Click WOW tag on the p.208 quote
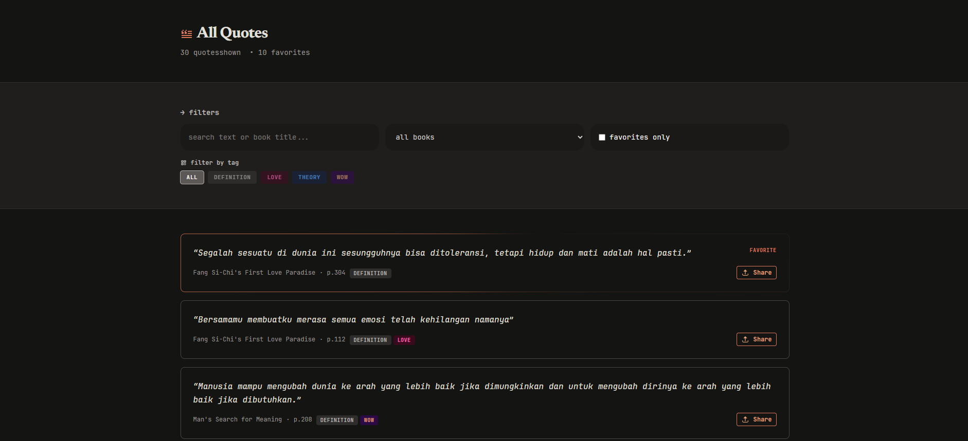Screen dimensions: 968x441 point(369,420)
